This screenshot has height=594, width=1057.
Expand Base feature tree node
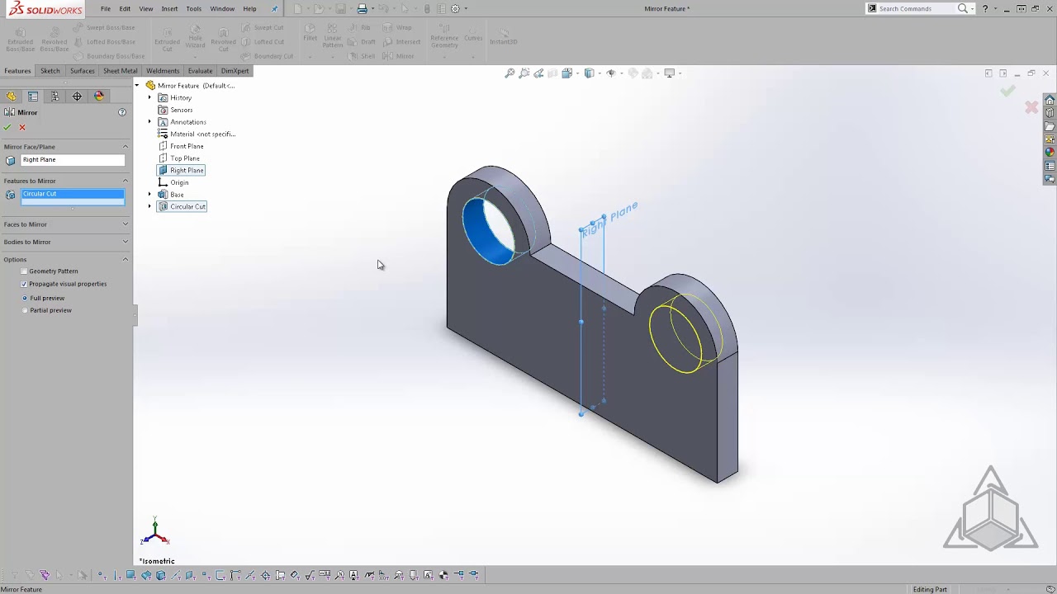point(150,195)
